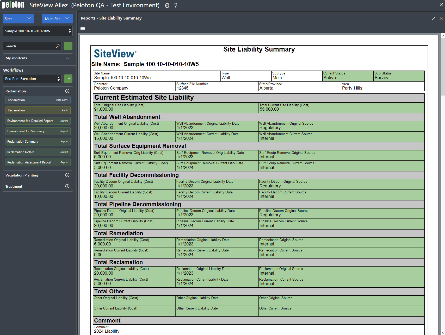This screenshot has width=445, height=335.
Task: Open the green more options button beside Search
Action: tap(68, 46)
